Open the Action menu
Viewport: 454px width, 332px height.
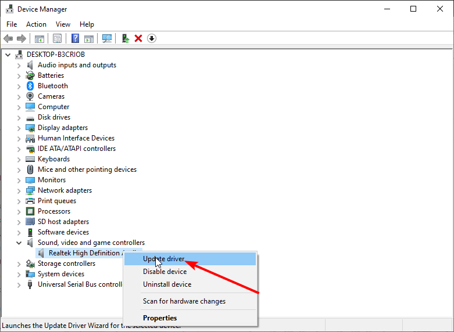[x=36, y=24]
